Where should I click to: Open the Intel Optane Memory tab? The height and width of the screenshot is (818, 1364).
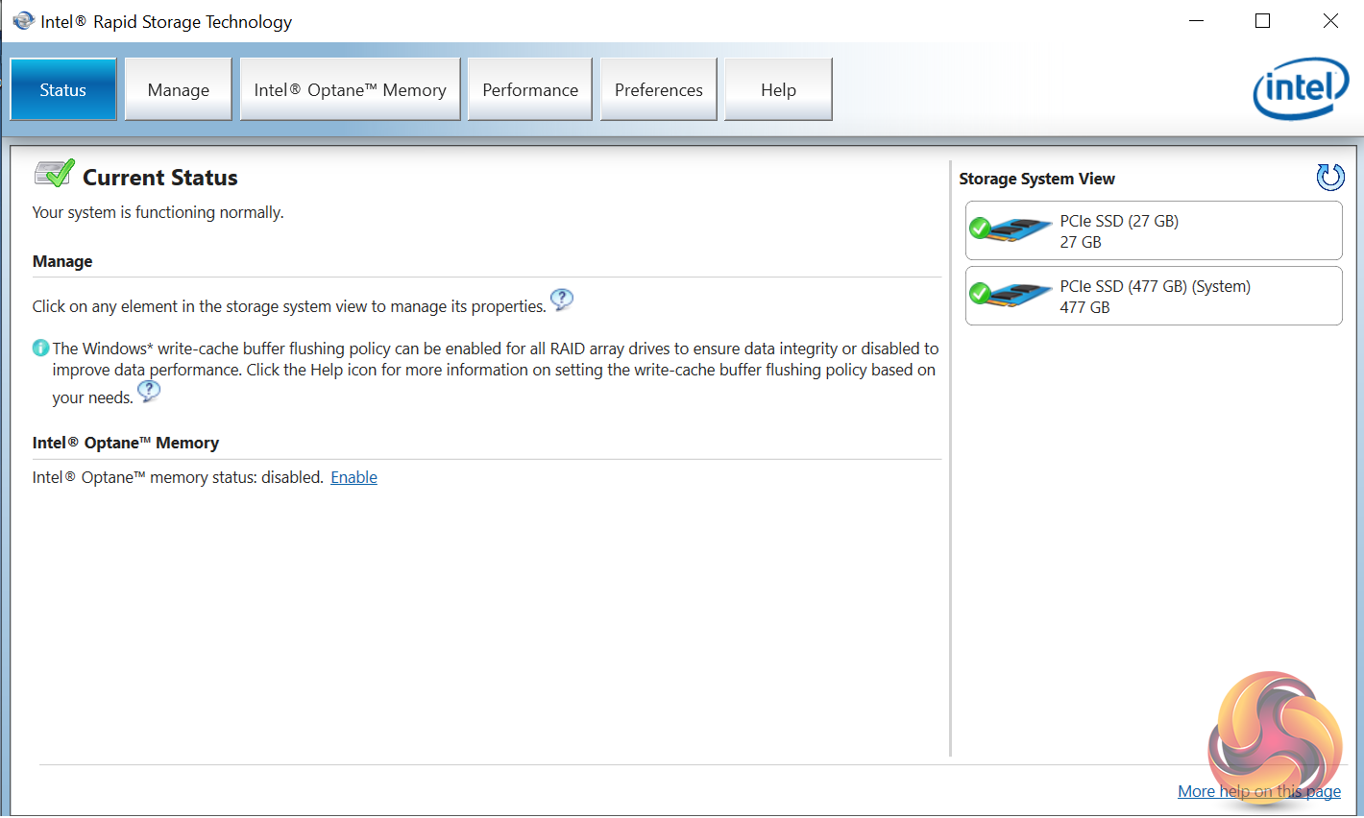point(351,89)
